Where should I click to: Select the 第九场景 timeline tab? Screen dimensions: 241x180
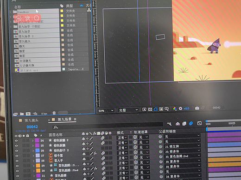click(64, 120)
